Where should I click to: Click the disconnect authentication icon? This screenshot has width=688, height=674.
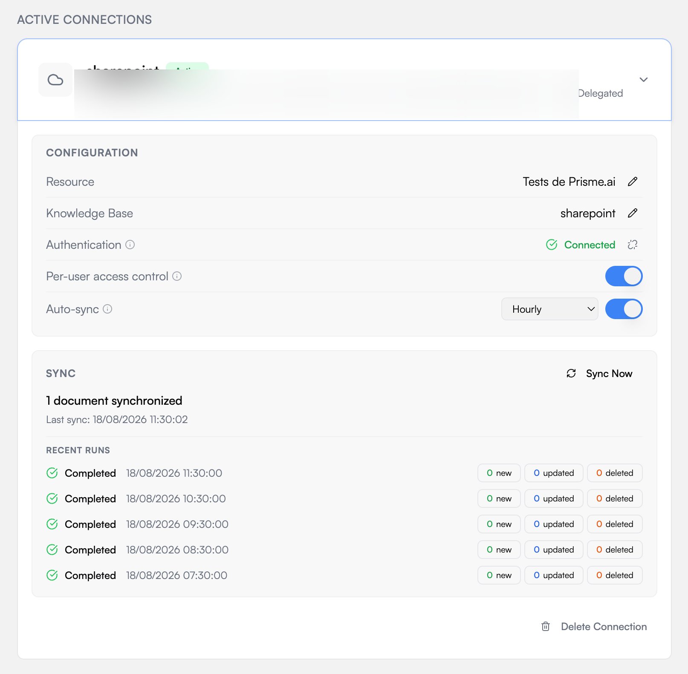[633, 245]
